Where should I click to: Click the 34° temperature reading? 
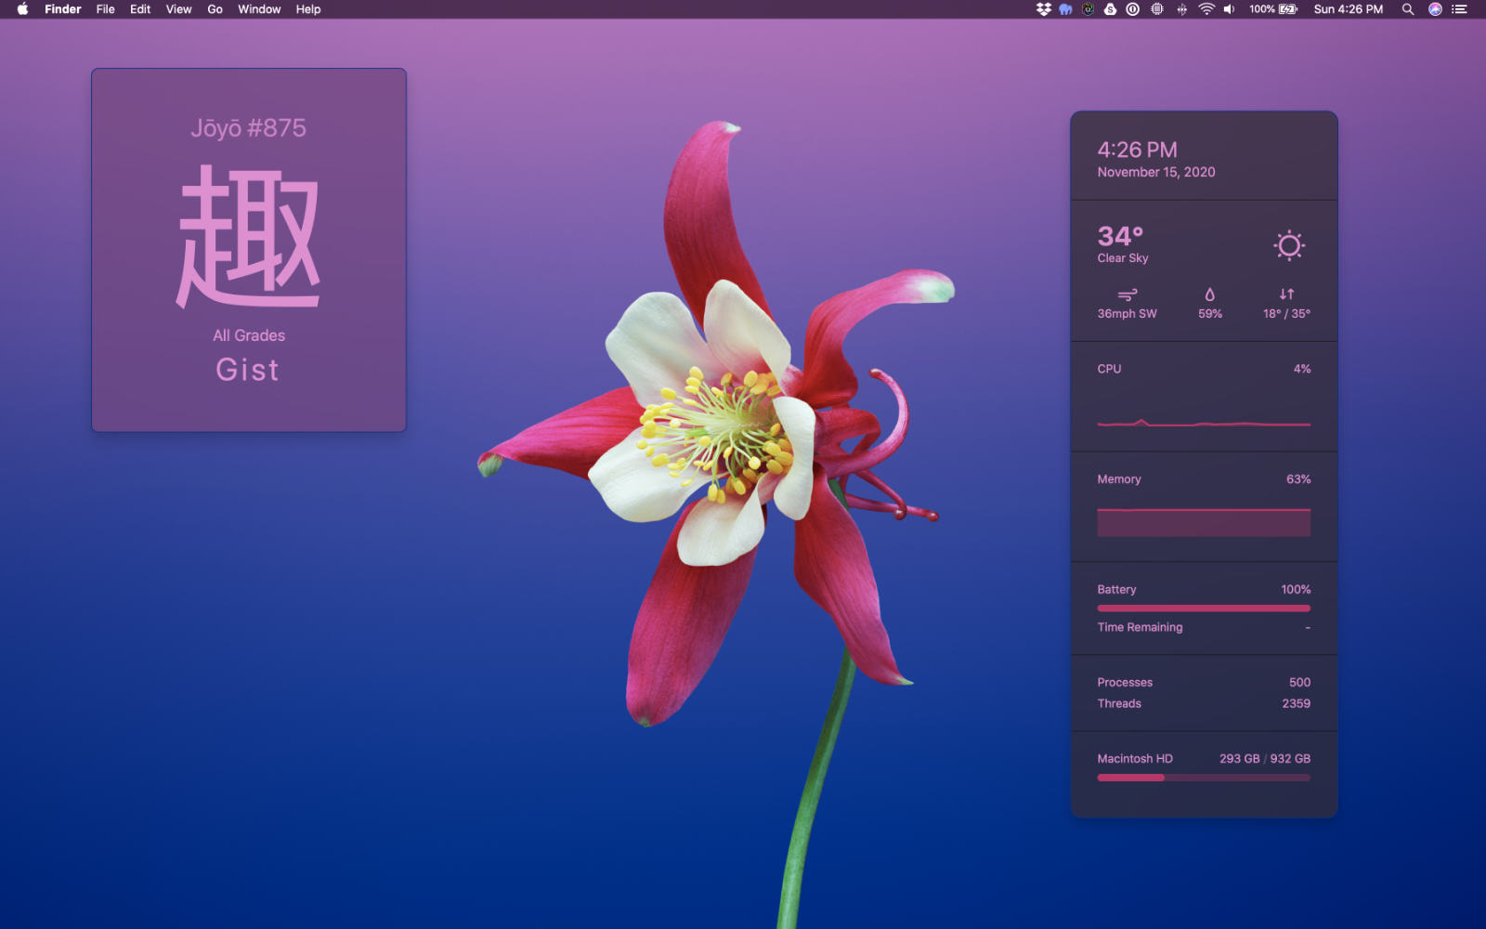point(1120,236)
